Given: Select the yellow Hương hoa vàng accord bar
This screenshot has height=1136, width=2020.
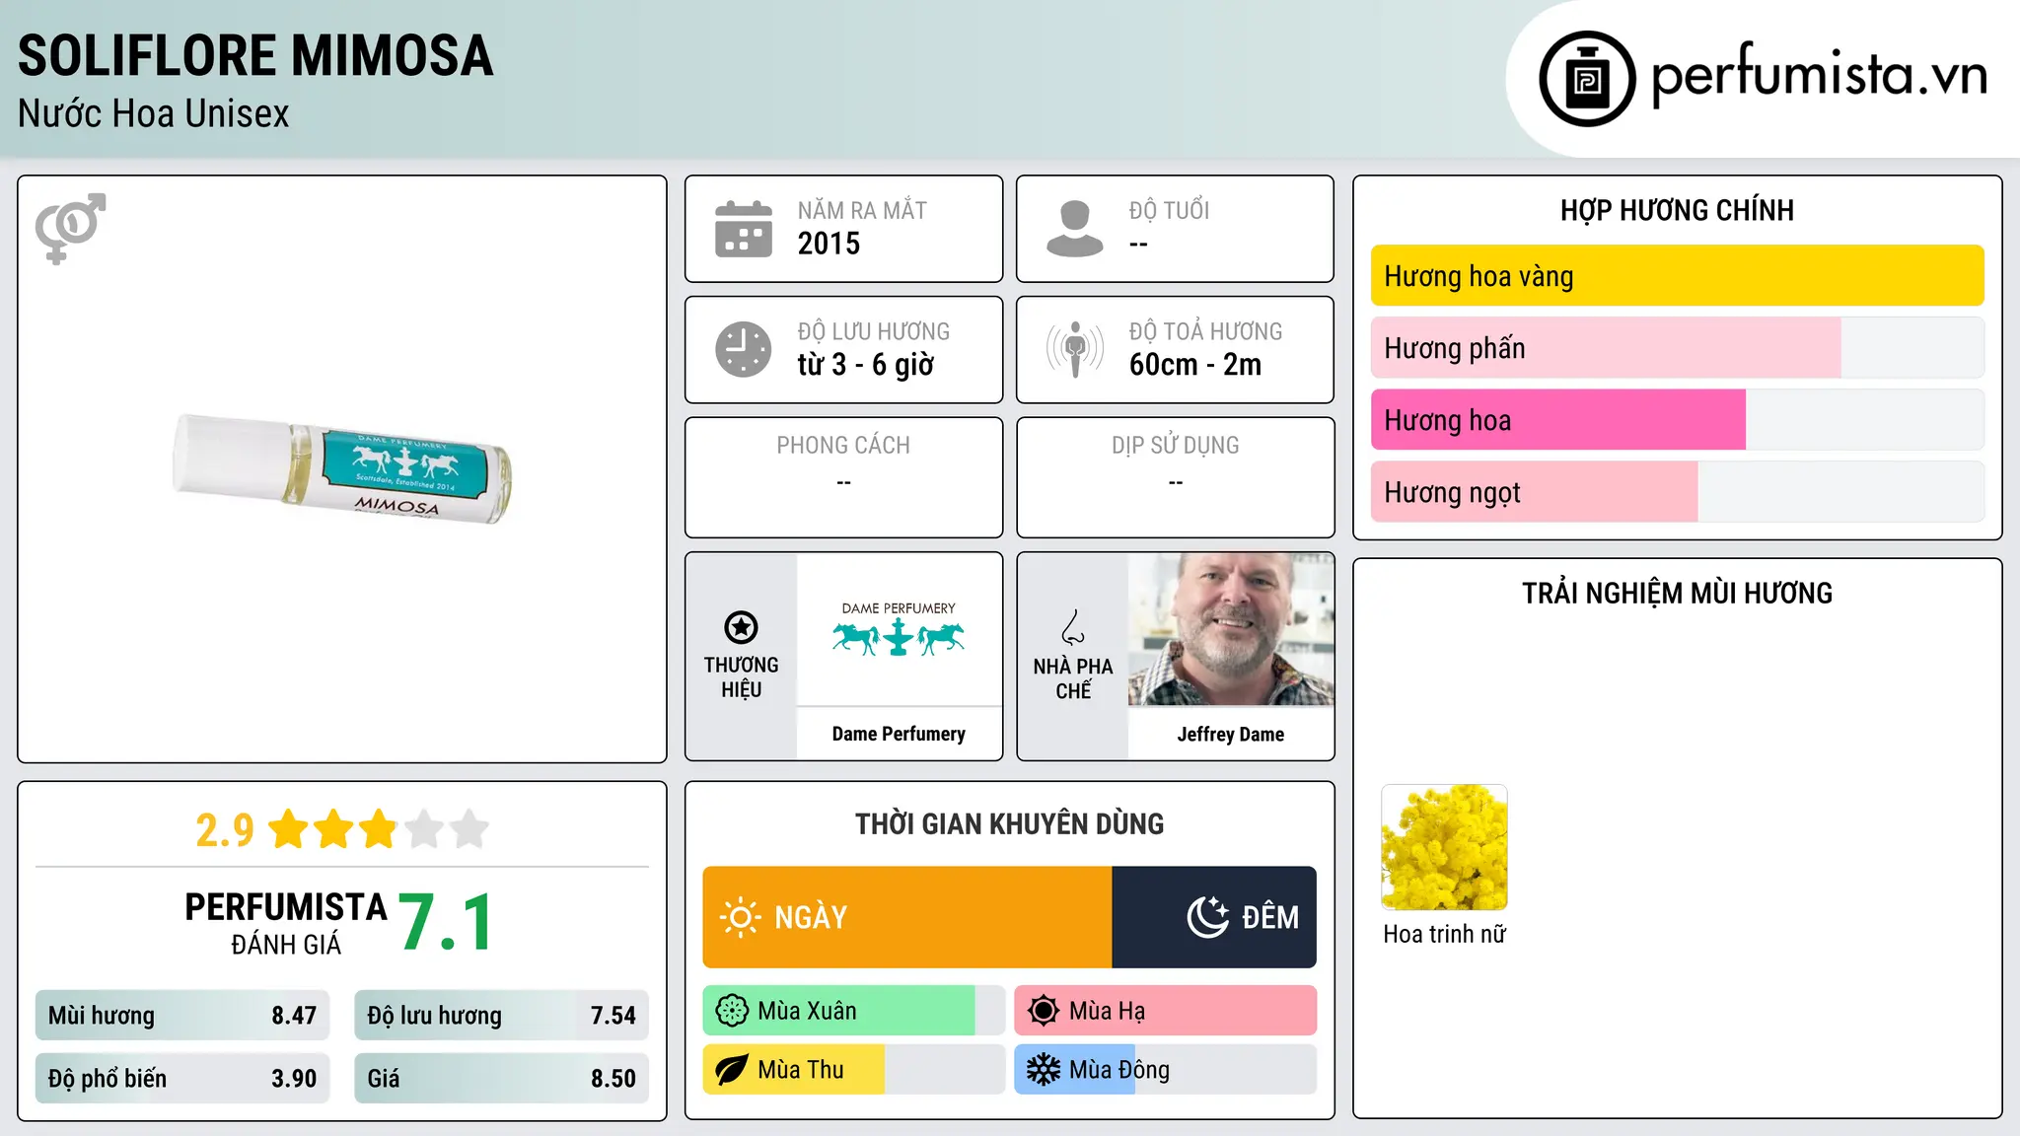Looking at the screenshot, I should click(x=1677, y=276).
